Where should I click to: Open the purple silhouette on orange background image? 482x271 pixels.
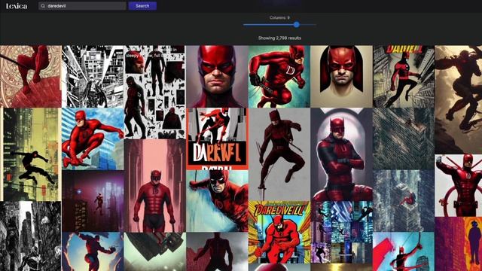click(x=459, y=244)
